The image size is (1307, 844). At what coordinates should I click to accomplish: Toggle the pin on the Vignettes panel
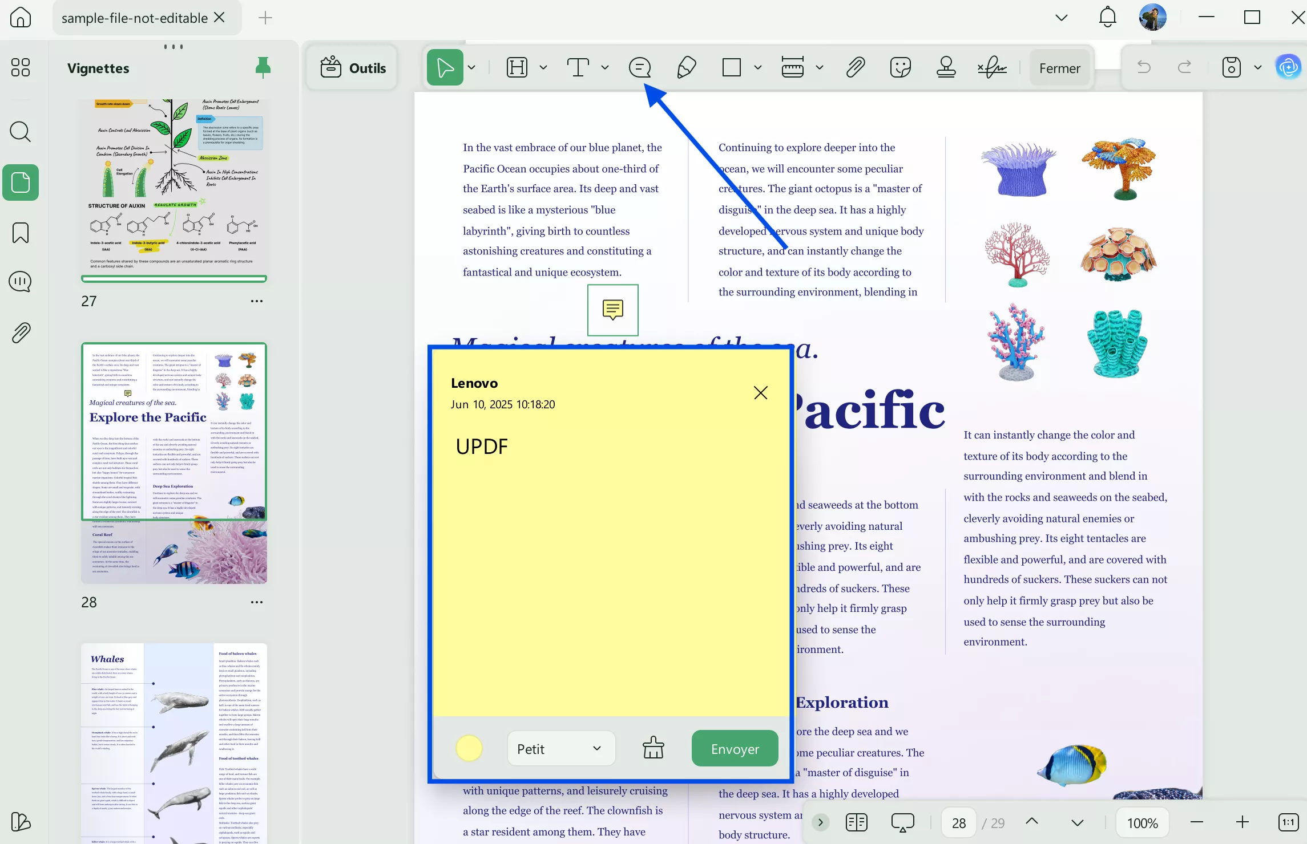[x=263, y=67]
